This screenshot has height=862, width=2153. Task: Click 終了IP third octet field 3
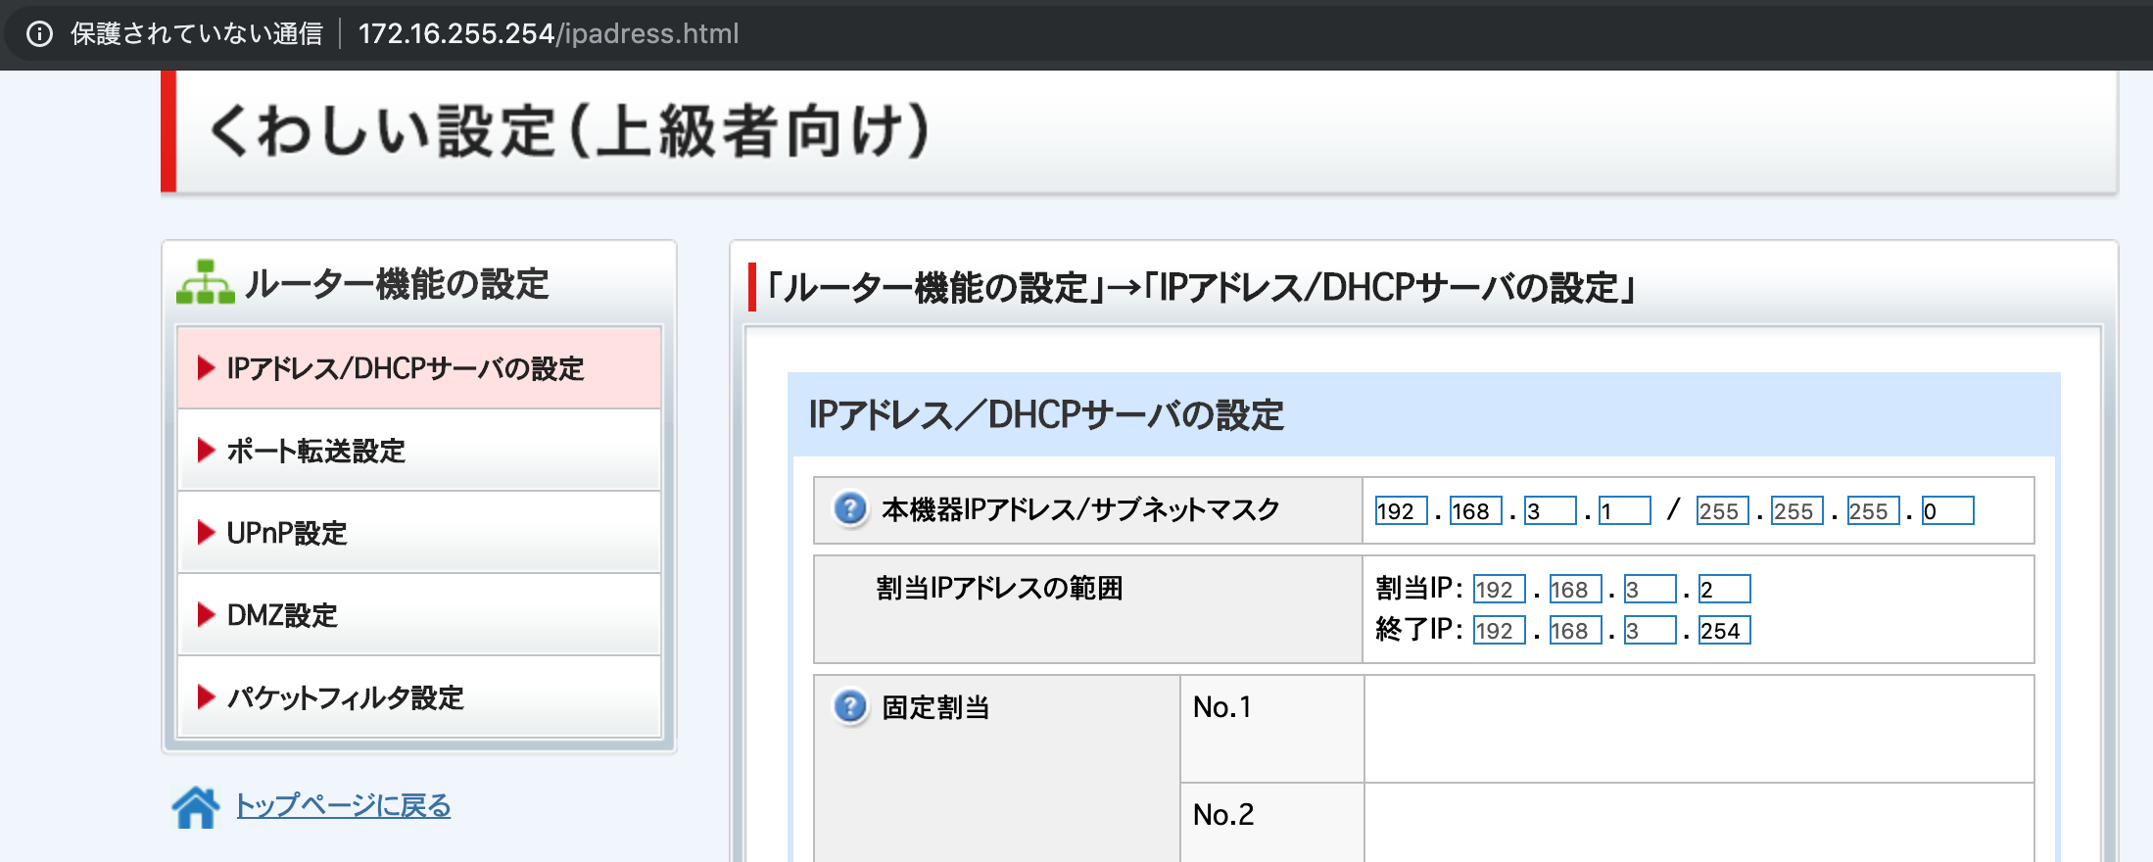point(1650,630)
